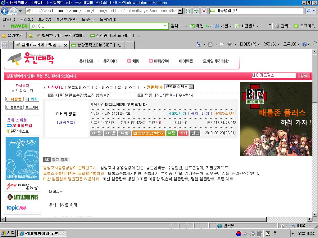Open the 즐겨찾기(A) menu

(x=66, y=20)
